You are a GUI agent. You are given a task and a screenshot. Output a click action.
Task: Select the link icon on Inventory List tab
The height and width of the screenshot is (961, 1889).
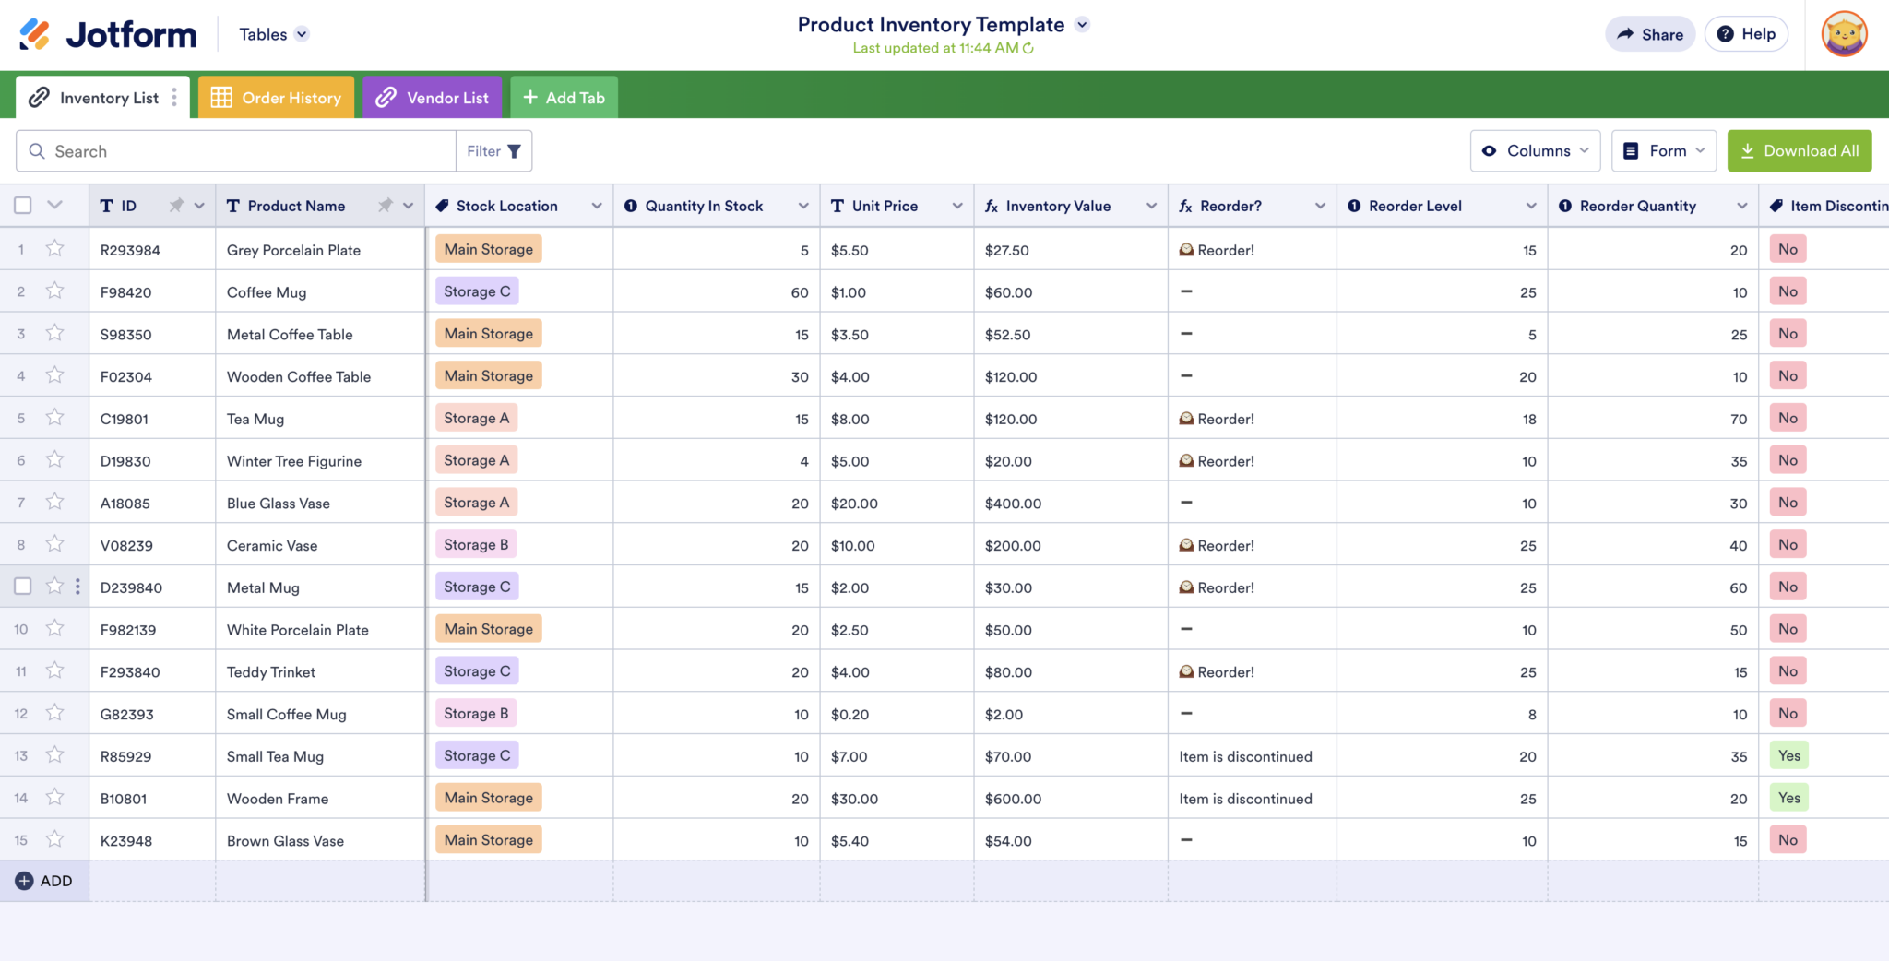(39, 97)
